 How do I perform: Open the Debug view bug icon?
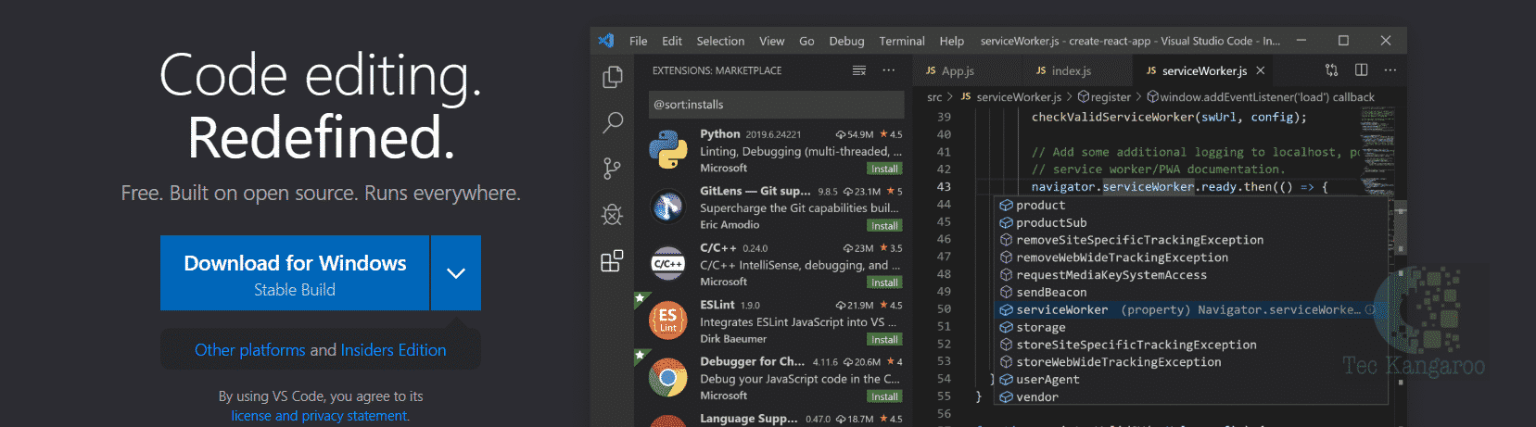click(613, 215)
